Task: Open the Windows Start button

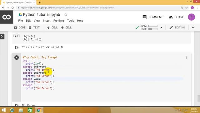Action: [4, 110]
